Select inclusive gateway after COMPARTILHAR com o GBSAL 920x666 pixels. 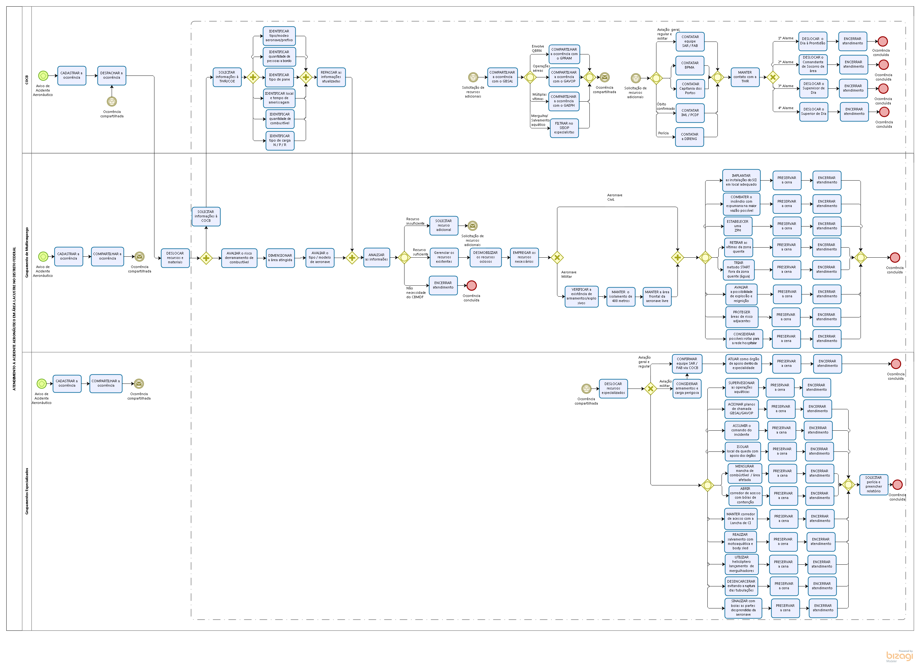(x=530, y=77)
